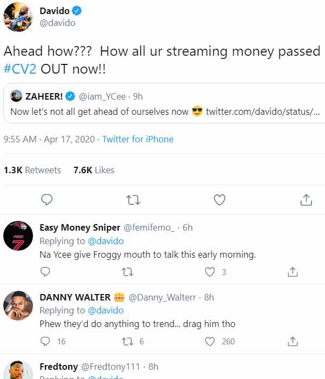Retweet DANNY WALTER's reply
This screenshot has height=379, width=325.
click(127, 341)
